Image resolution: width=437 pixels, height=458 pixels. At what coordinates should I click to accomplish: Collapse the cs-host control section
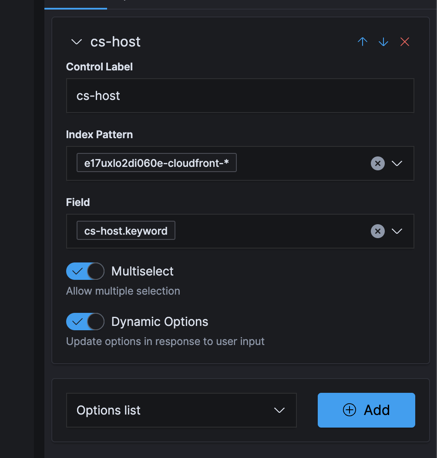tap(76, 42)
